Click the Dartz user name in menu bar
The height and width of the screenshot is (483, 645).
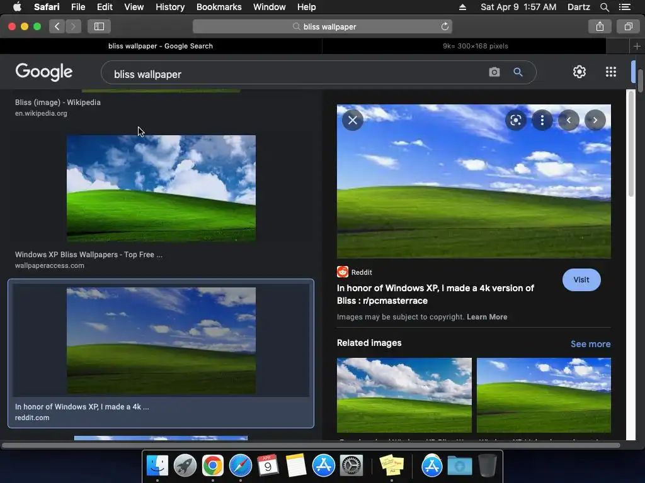tap(578, 7)
